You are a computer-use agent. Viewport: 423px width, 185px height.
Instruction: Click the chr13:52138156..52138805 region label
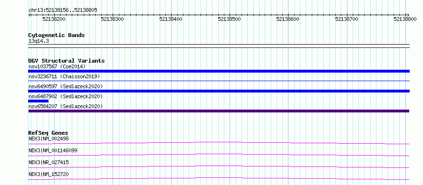pyautogui.click(x=63, y=10)
